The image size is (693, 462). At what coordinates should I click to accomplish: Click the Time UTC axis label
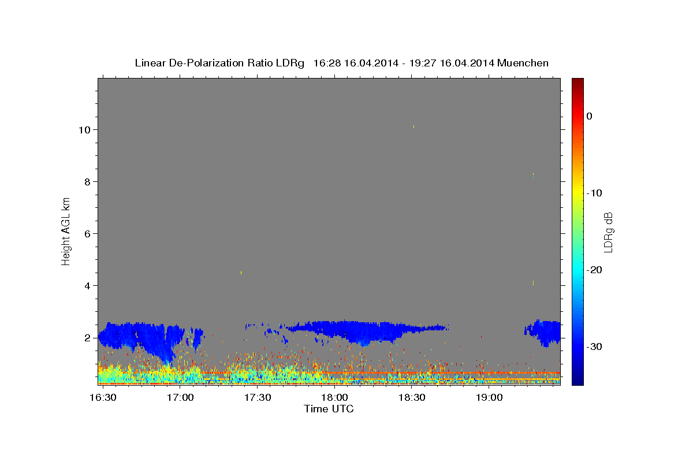click(x=329, y=409)
